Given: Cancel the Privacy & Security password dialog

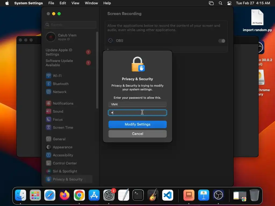Looking at the screenshot, I should (x=137, y=134).
